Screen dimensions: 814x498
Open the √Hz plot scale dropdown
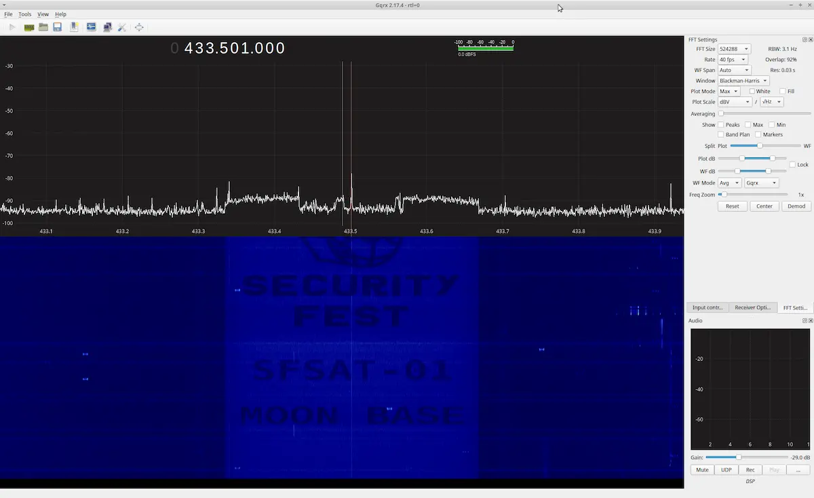tap(771, 102)
